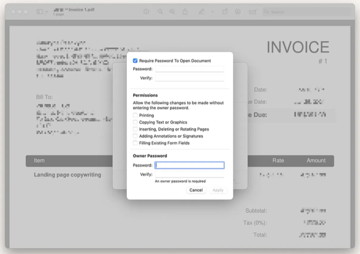Select the Highlight pen tool
360x254 pixels.
201,12
